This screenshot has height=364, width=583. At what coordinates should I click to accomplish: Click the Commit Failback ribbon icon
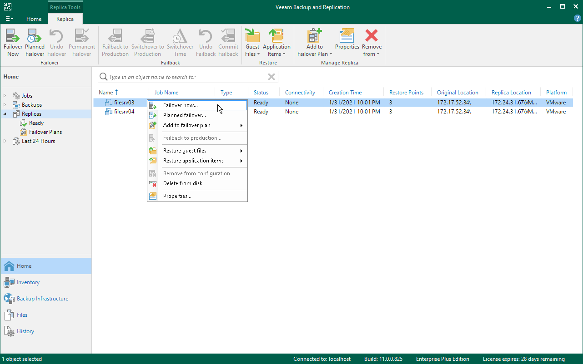[228, 36]
